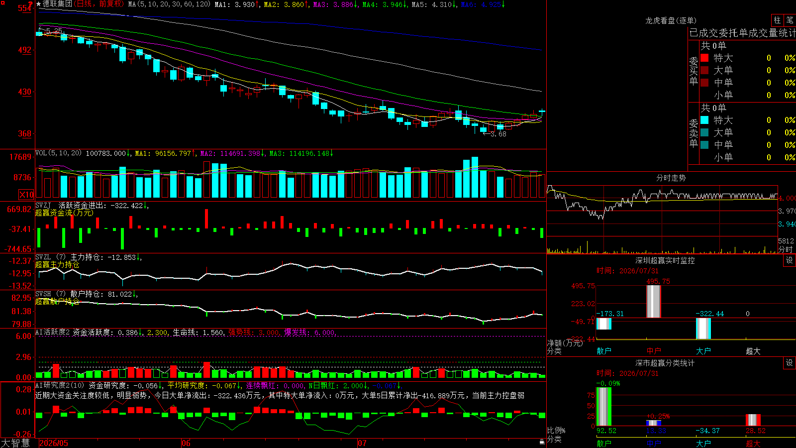The width and height of the screenshot is (796, 448).
Task: Click the star icon beside 德联集团
Action: pyautogui.click(x=39, y=4)
